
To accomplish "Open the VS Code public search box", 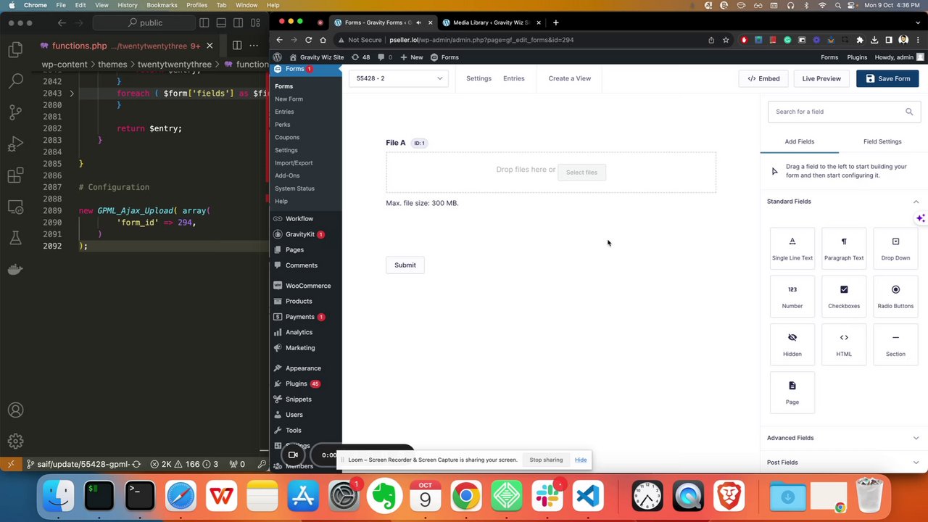I will tap(145, 22).
